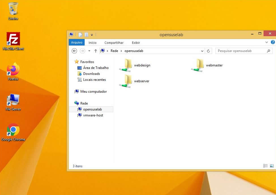
Task: Open recent locations dropdown arrow
Action: tap(89, 51)
